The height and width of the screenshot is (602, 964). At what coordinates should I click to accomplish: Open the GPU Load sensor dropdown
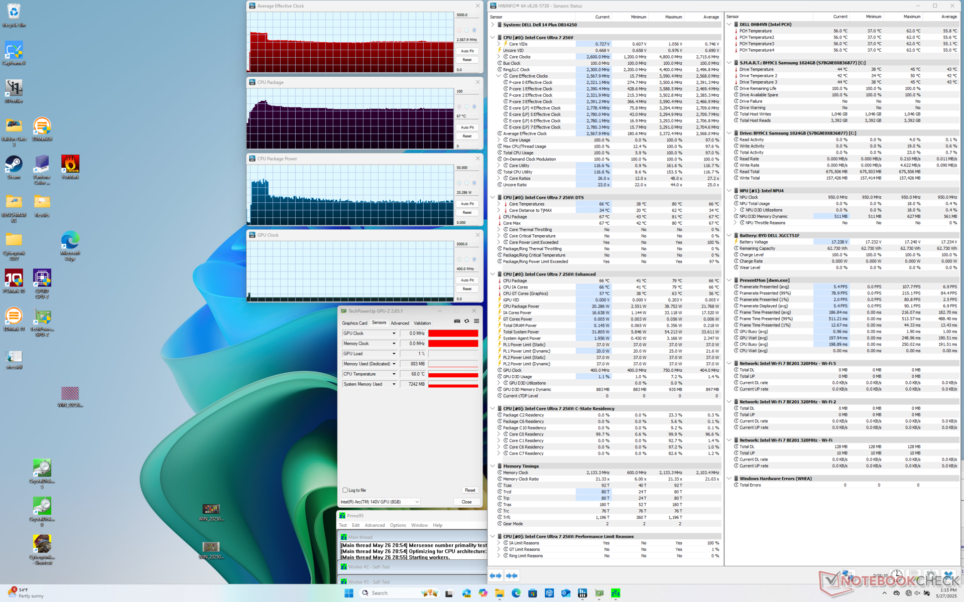tap(394, 354)
